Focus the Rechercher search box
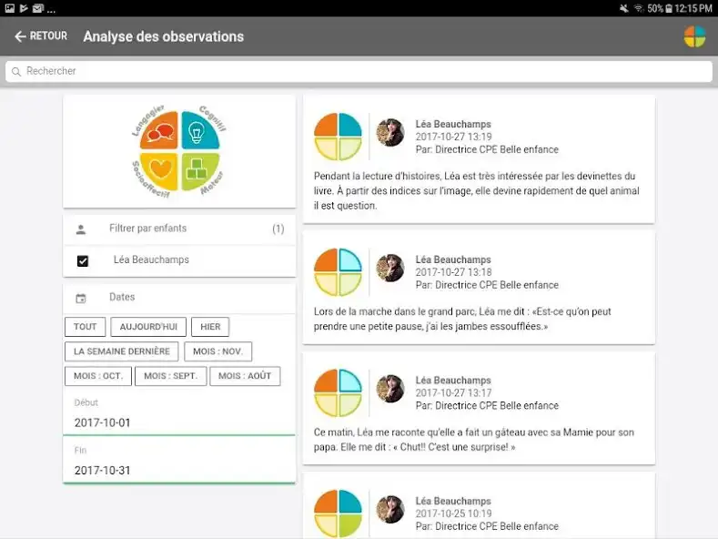 coord(359,71)
